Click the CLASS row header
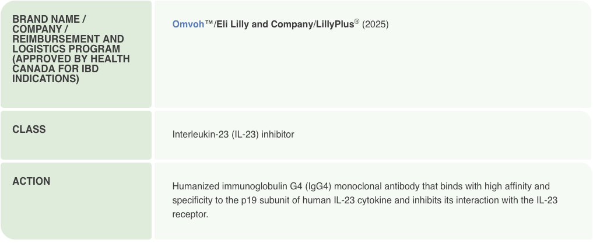Screen dimensions: 593x243 click(29, 129)
